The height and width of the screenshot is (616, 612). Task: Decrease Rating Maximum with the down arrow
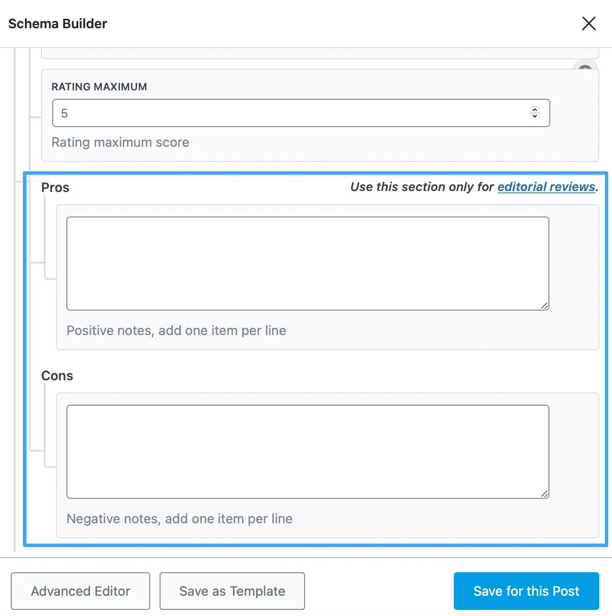tap(534, 116)
